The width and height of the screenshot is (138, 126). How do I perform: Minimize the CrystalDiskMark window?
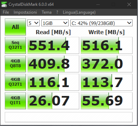point(98,4)
